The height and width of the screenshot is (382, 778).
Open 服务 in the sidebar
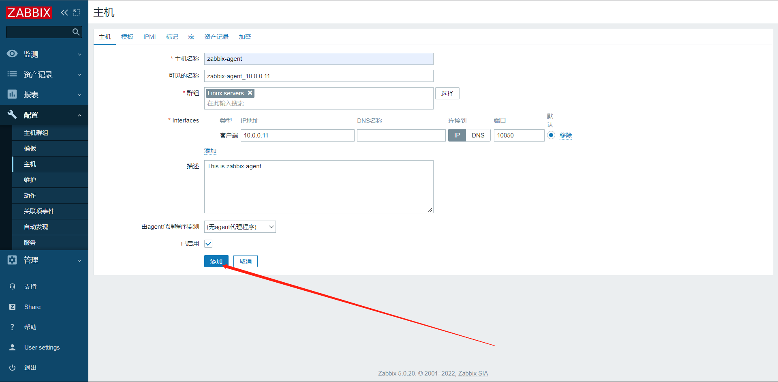tap(50, 243)
